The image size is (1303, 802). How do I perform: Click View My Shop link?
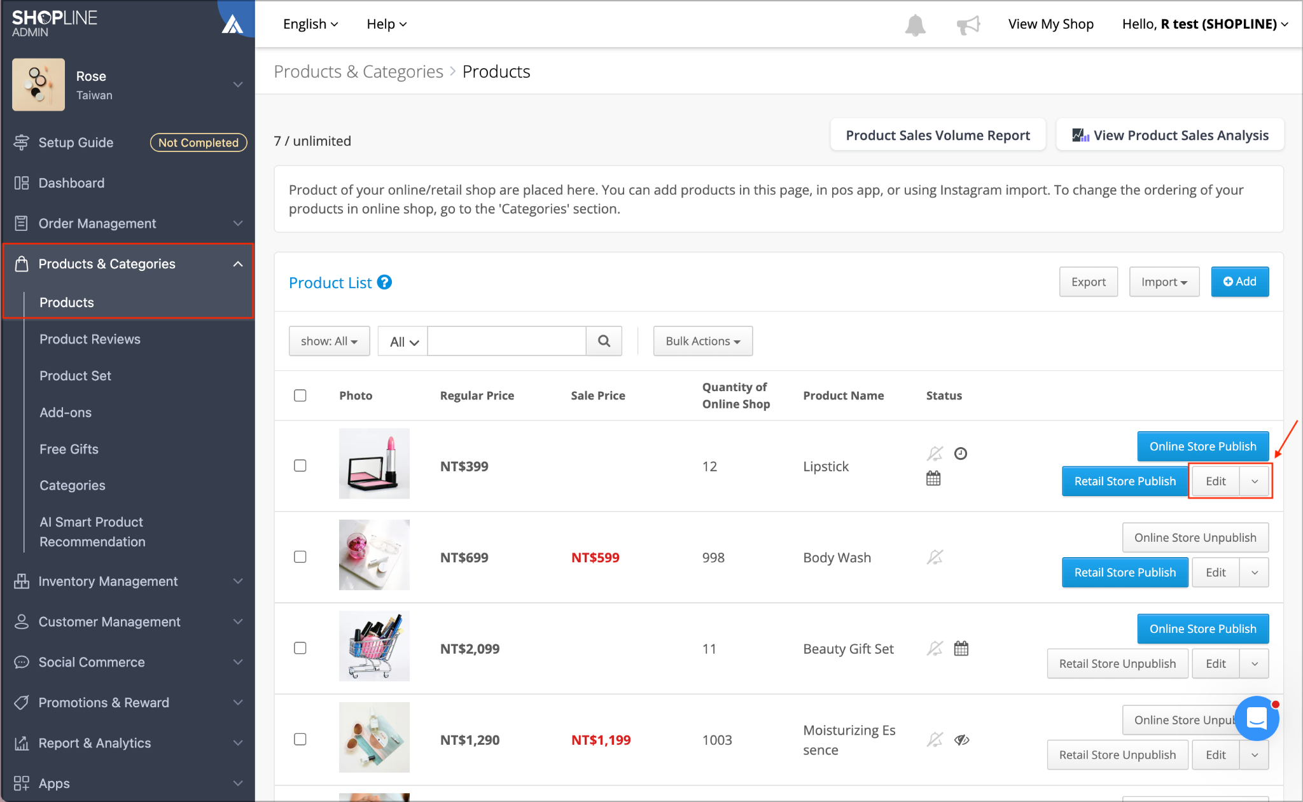pyautogui.click(x=1050, y=24)
